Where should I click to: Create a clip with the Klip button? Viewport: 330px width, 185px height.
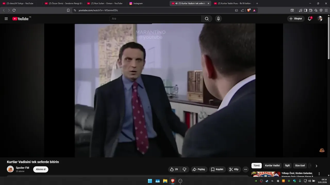click(234, 169)
